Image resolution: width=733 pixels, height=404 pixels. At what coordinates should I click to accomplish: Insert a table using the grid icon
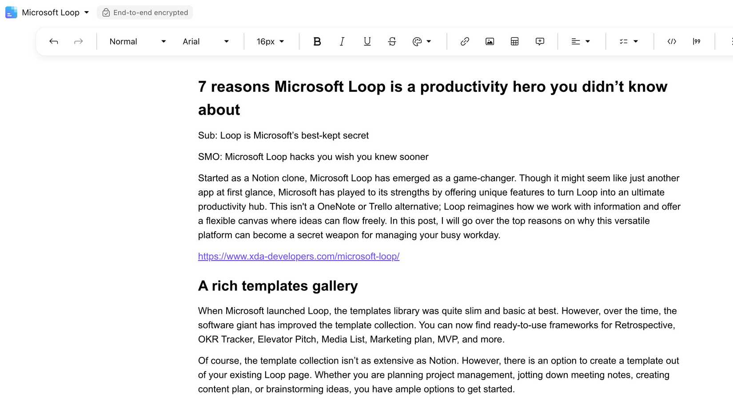[514, 41]
